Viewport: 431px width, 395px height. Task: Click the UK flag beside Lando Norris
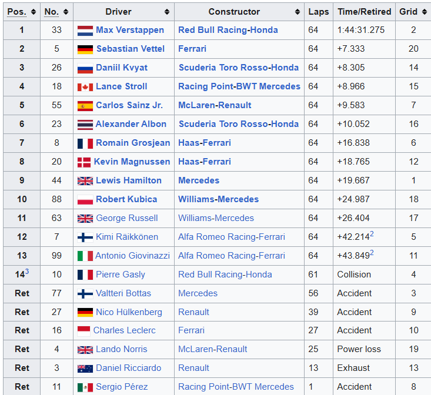85,350
